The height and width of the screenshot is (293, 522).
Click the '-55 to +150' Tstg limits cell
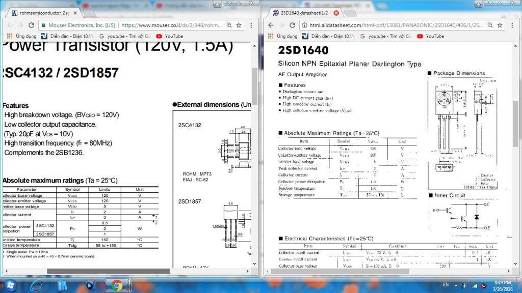(x=105, y=246)
